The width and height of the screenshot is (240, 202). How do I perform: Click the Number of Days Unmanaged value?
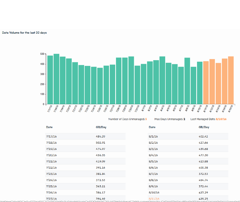tap(146, 119)
